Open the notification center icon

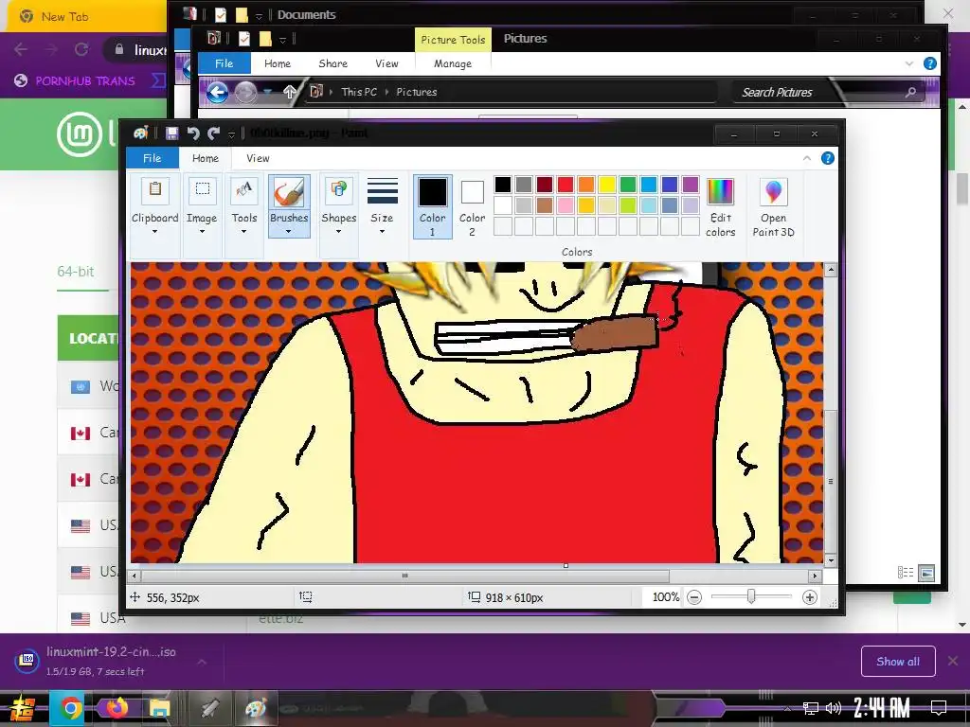tap(939, 707)
